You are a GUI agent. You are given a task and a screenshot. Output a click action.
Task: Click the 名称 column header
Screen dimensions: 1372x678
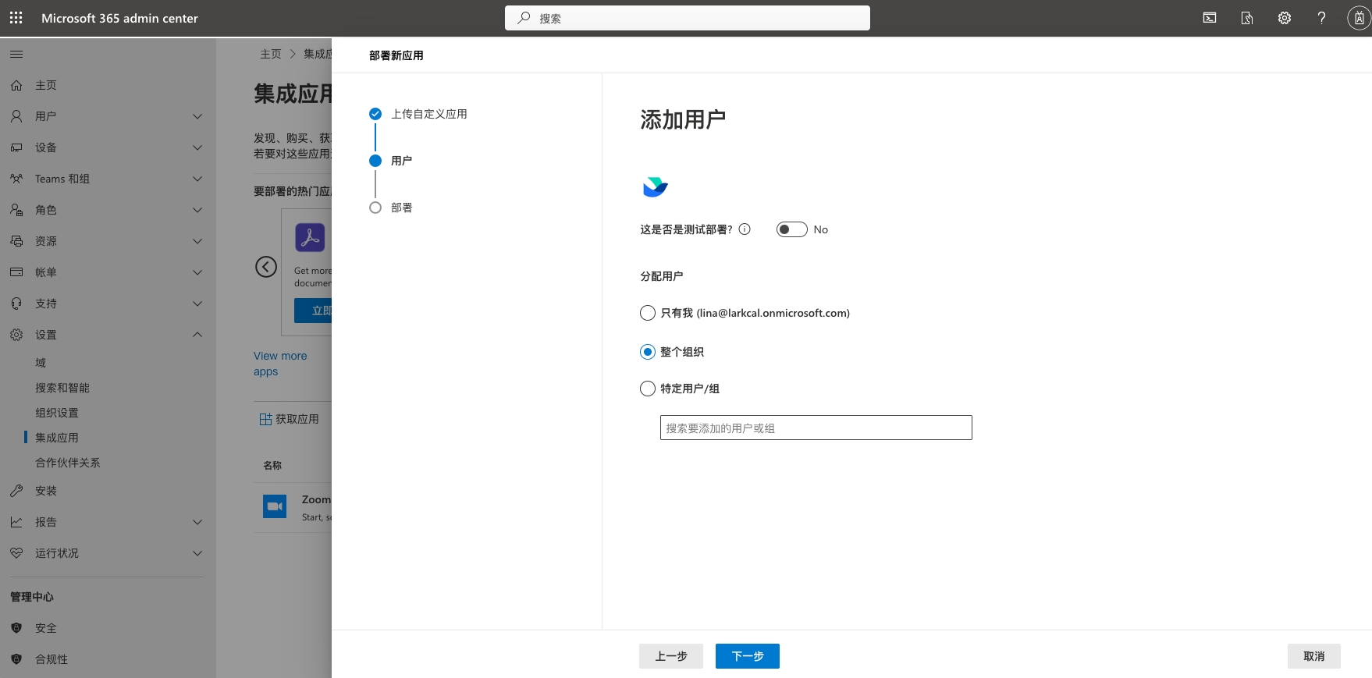272,465
